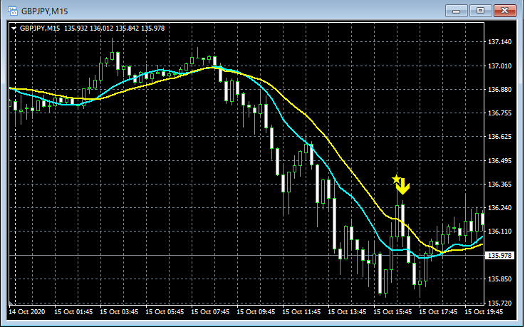This screenshot has width=525, height=327.
Task: Click the 15 Oct 17:45 time label
Action: [x=438, y=311]
